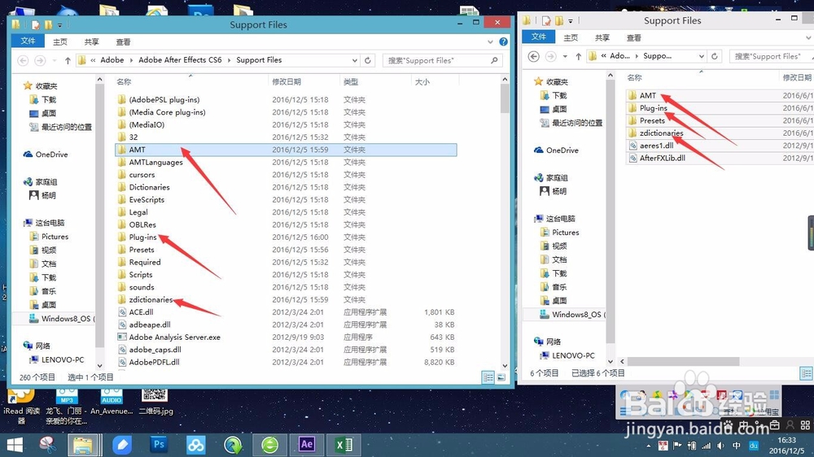814x457 pixels.
Task: Switch left window to details view icon
Action: (488, 377)
